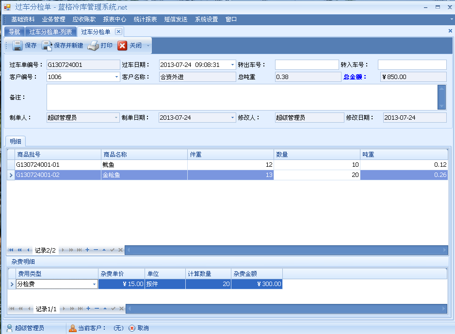The width and height of the screenshot is (455, 334).
Task: Click the 备注 vertical scrollbar
Action: [x=441, y=97]
